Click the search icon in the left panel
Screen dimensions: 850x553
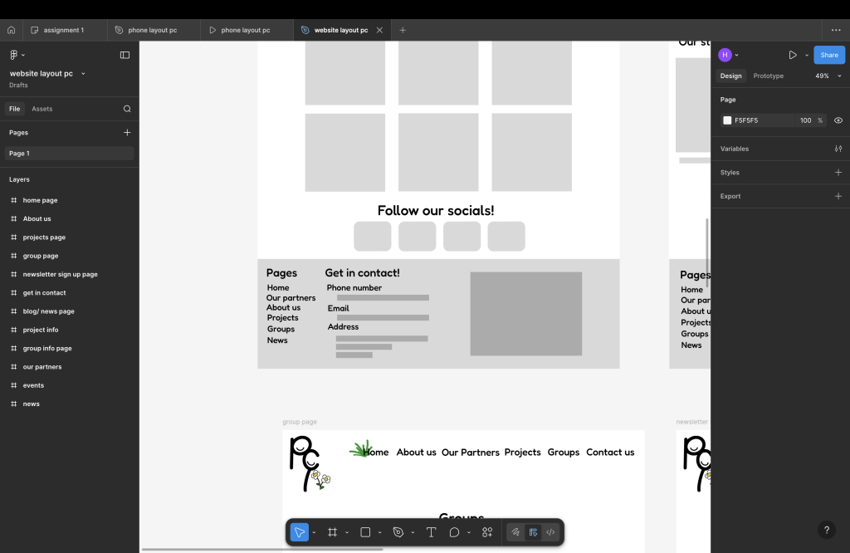click(127, 109)
